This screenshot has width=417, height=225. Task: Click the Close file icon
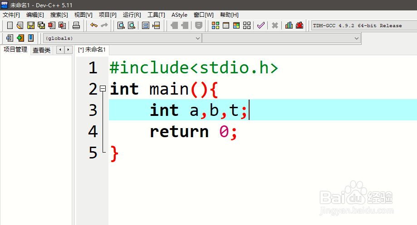[x=52, y=25]
